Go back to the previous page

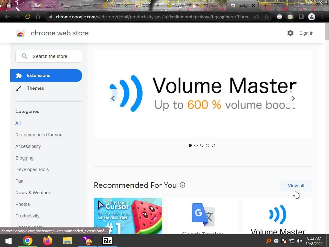[7, 17]
